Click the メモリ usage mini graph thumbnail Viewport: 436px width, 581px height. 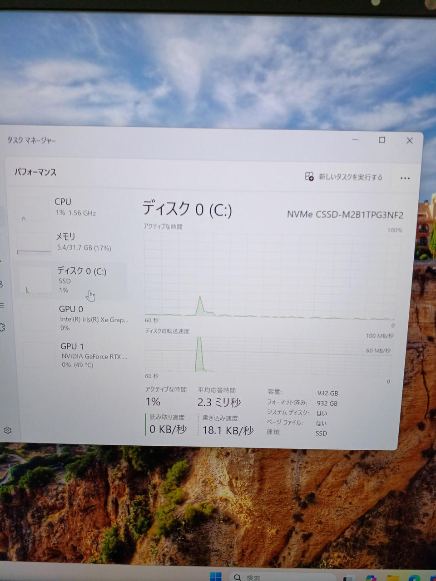point(34,243)
